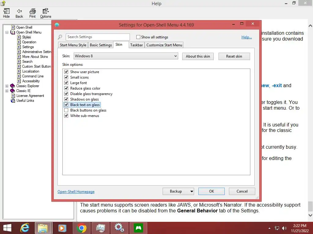313x234 pixels.
Task: Visit the Open-Shell Homepage link
Action: coord(76,191)
